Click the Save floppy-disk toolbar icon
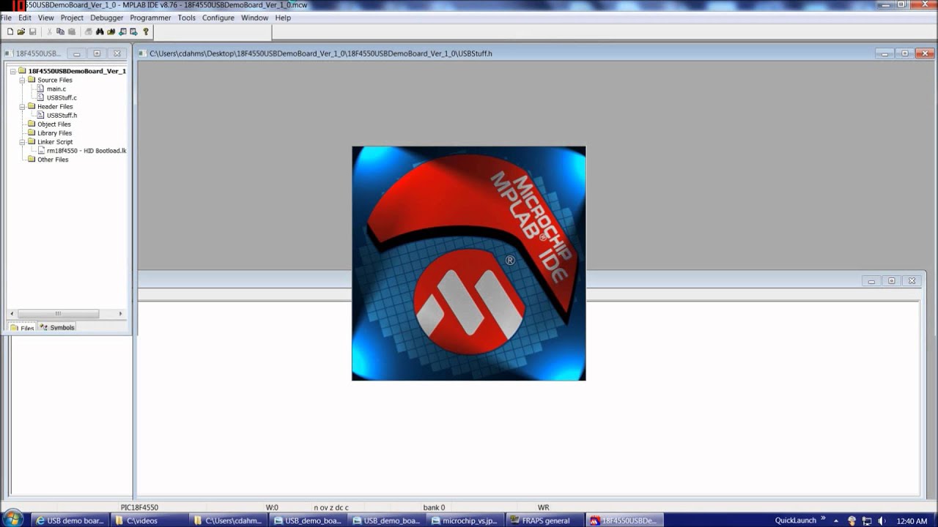The image size is (938, 527). [32, 31]
